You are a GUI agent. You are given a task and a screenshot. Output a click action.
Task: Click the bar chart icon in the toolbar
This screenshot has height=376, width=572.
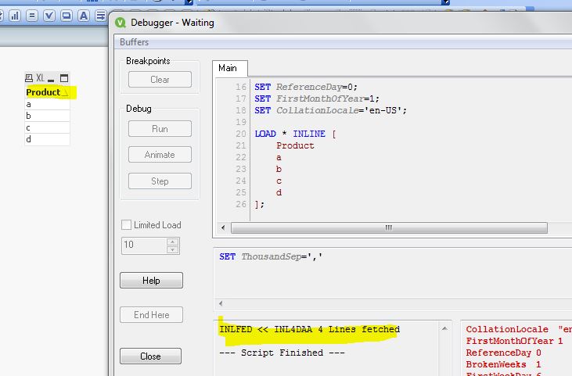pos(15,16)
